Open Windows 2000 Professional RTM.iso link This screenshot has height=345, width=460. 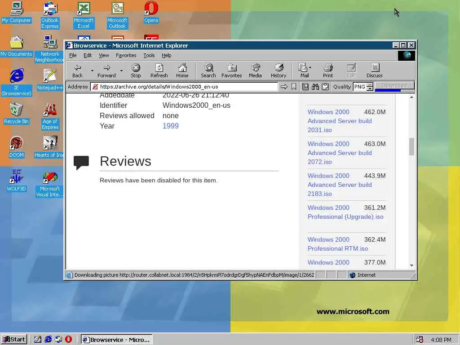pyautogui.click(x=338, y=244)
